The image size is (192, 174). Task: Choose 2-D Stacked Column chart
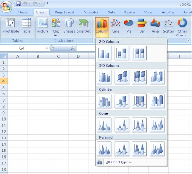[x=122, y=53]
